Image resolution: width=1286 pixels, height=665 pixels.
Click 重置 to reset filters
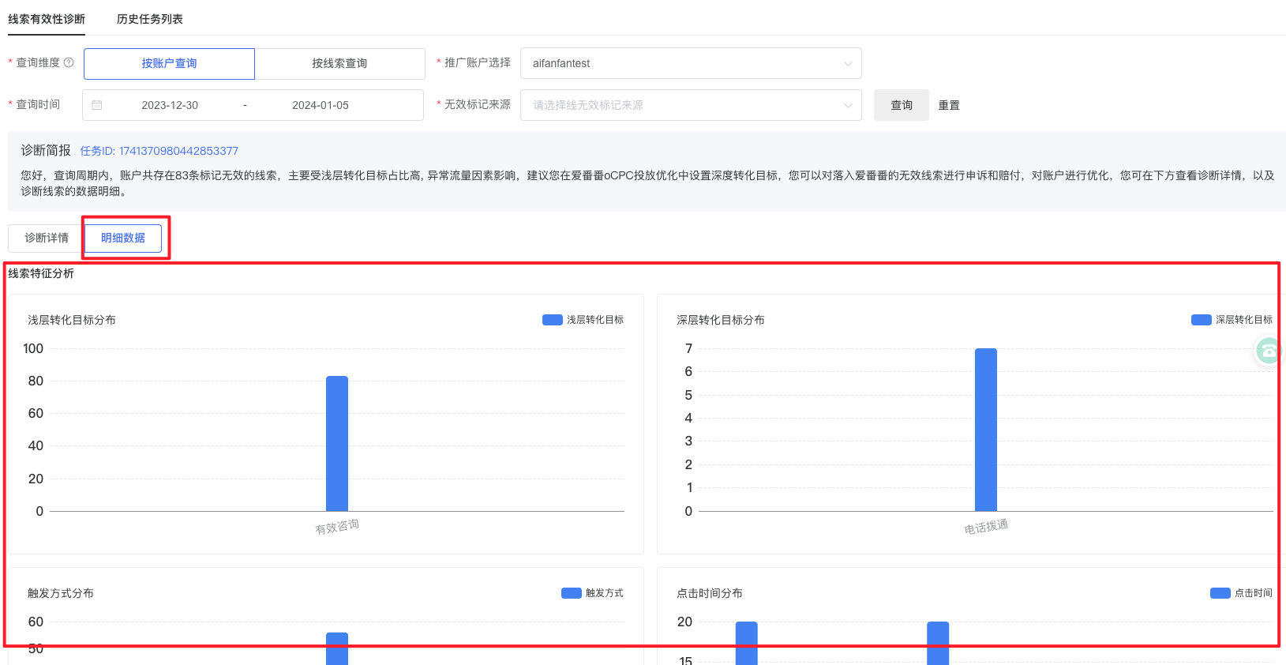[x=949, y=105]
